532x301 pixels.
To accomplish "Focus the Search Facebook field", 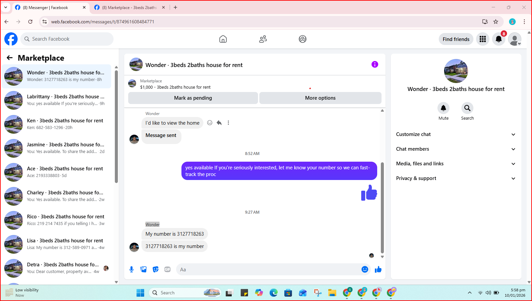I will pos(67,39).
